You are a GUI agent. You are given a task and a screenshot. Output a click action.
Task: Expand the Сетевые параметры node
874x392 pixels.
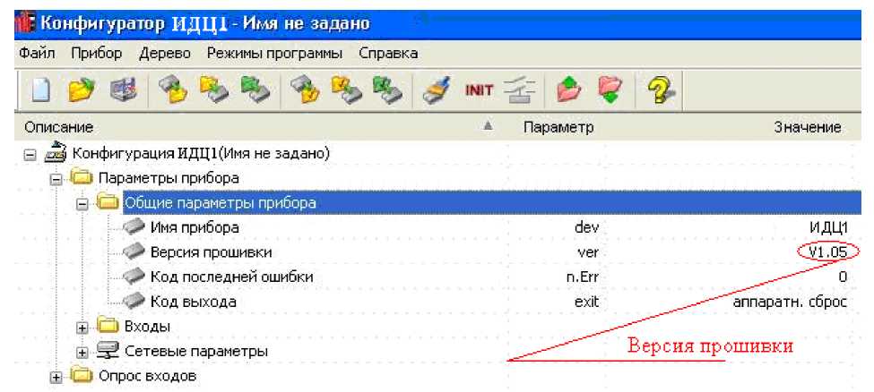[82, 351]
